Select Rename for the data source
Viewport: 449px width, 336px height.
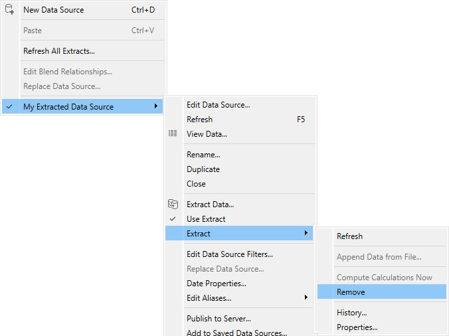pos(203,155)
